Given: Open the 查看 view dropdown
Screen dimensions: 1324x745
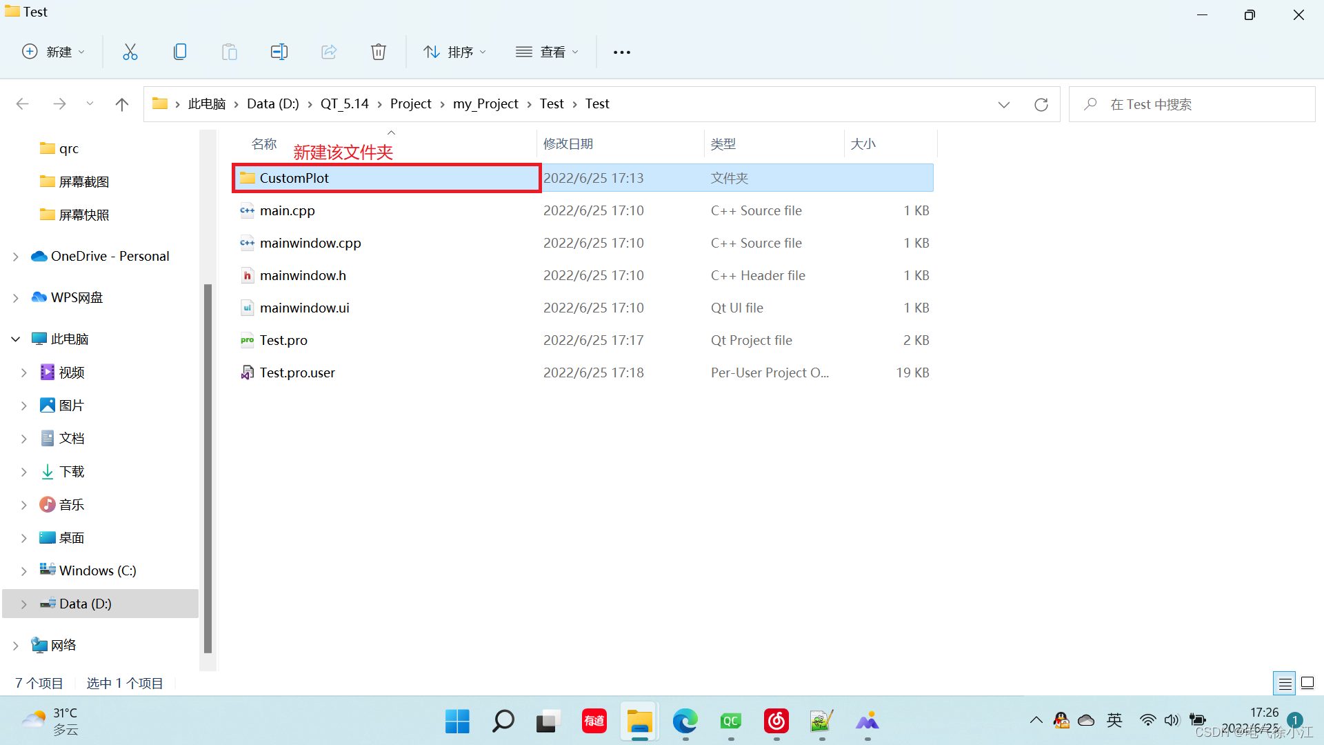Looking at the screenshot, I should [548, 52].
